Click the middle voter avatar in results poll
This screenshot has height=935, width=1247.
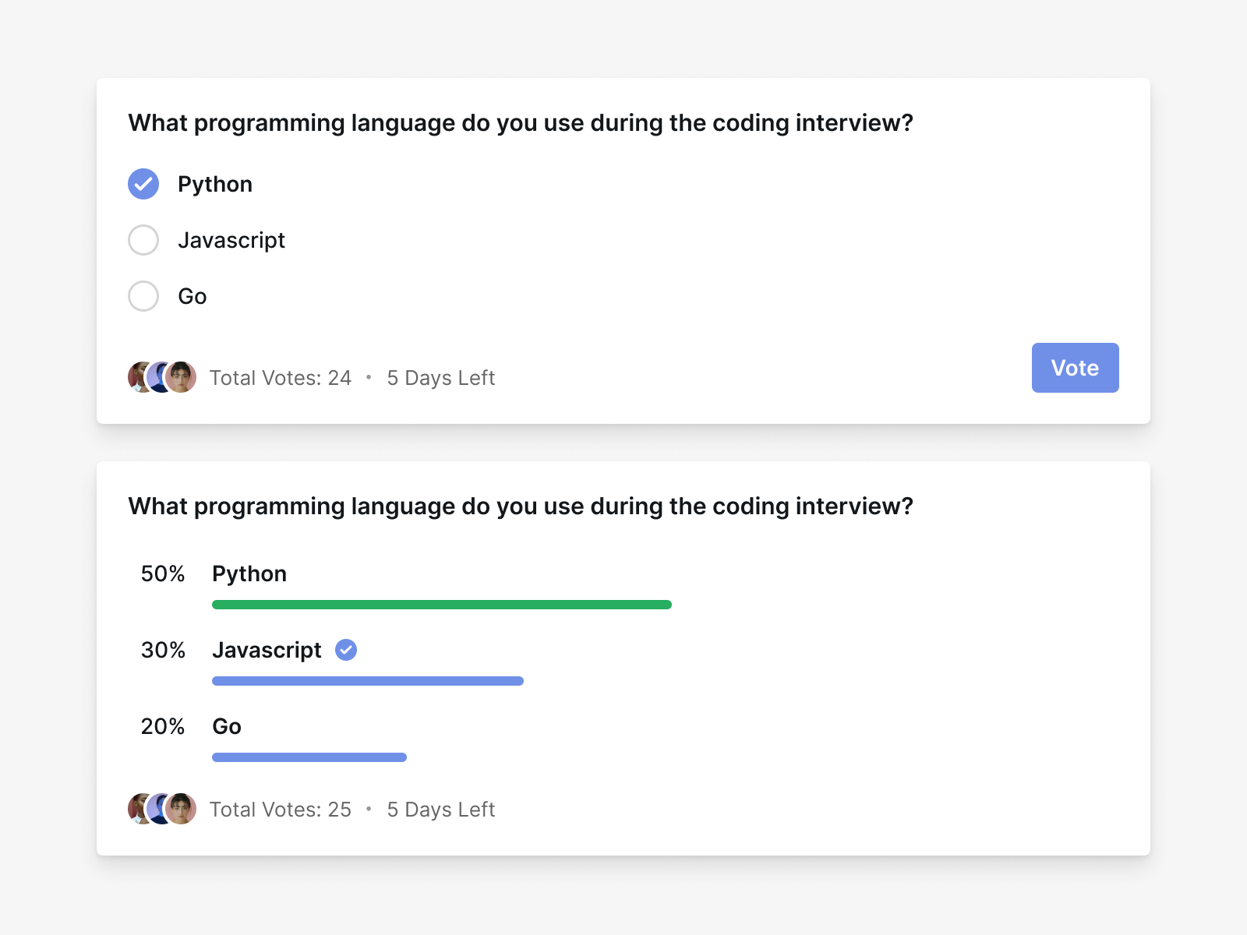pos(161,809)
